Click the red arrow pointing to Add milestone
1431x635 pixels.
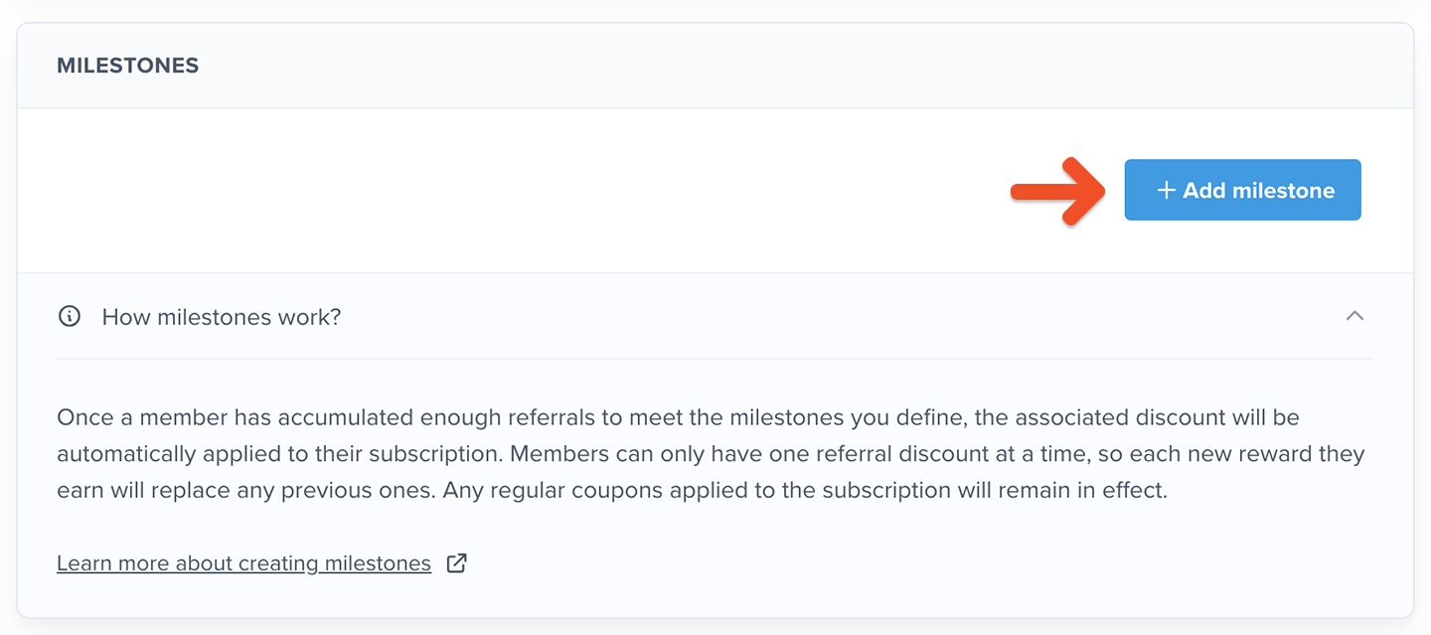[1059, 190]
